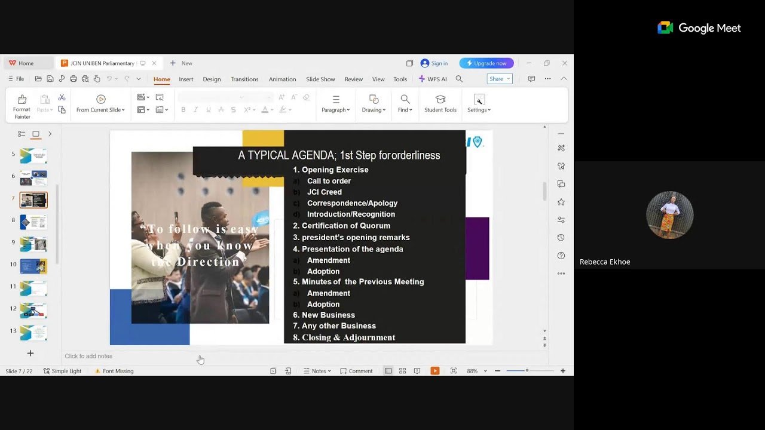
Task: Open the File menu
Action: 16,79
